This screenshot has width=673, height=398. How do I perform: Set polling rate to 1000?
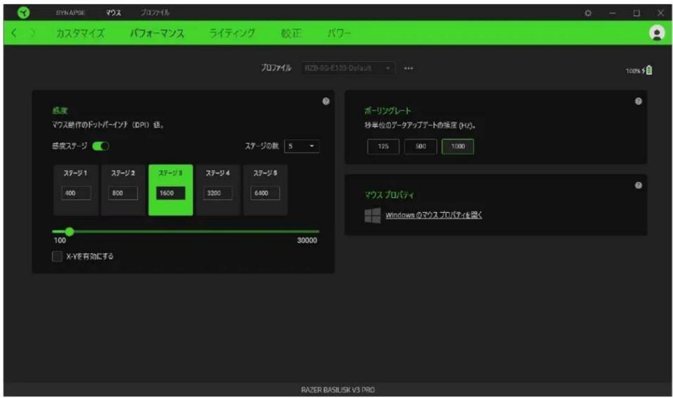click(x=457, y=147)
